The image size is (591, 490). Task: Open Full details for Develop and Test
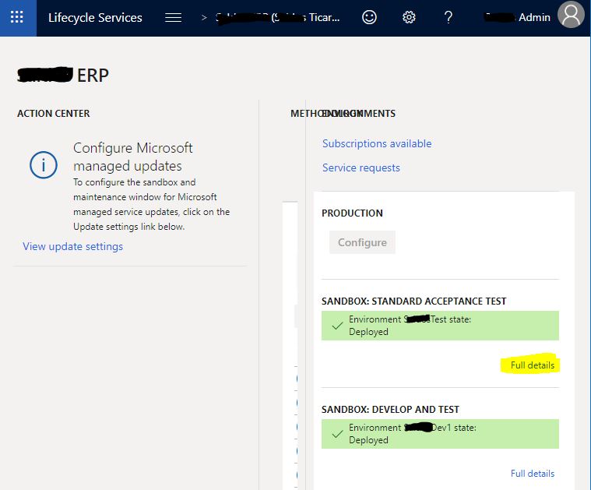[x=532, y=474]
